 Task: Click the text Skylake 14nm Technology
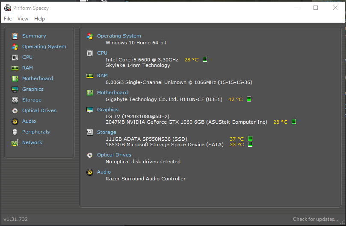[138, 65]
